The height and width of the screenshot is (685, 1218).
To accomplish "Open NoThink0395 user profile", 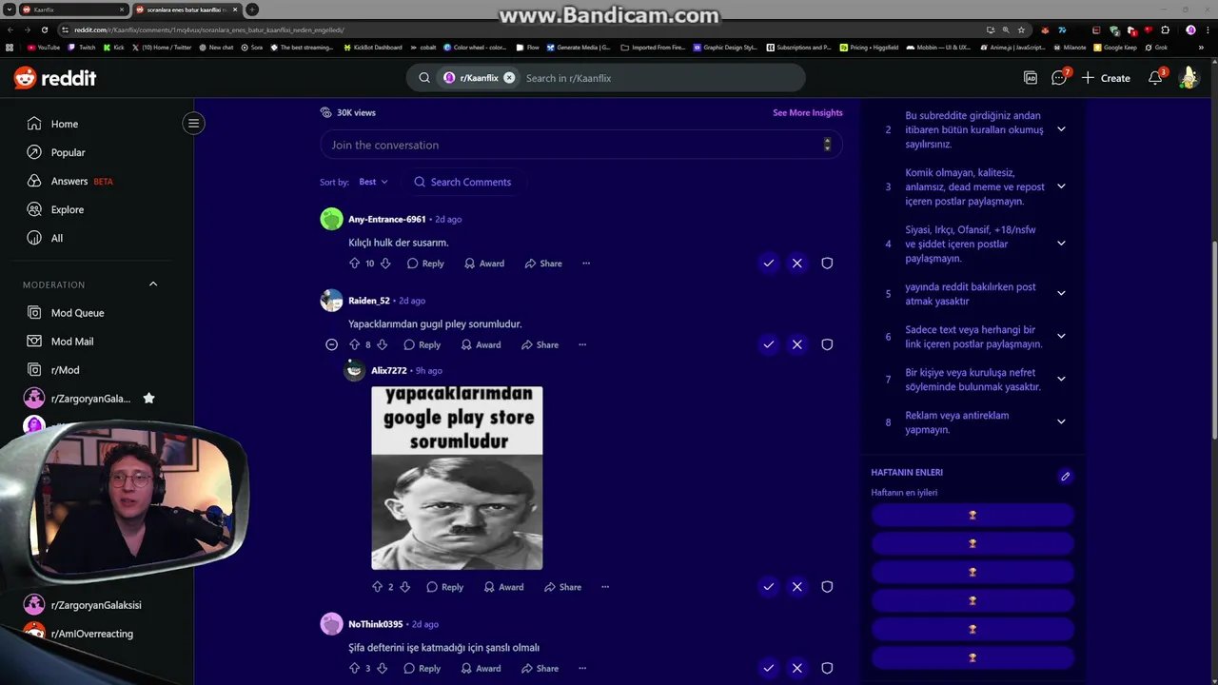I will click(375, 624).
